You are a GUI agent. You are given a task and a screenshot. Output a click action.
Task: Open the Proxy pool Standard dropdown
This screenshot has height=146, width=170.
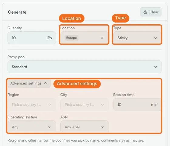tap(85, 67)
